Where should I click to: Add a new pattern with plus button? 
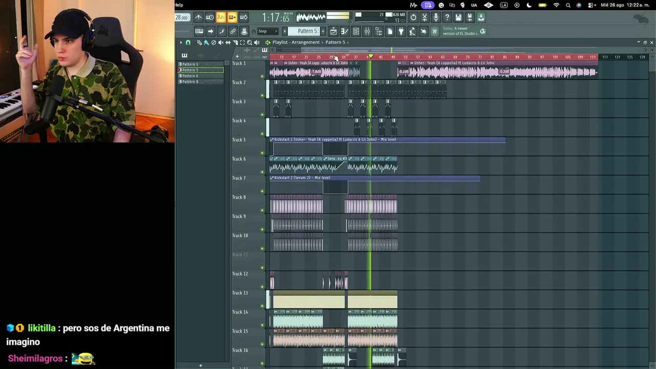324,31
